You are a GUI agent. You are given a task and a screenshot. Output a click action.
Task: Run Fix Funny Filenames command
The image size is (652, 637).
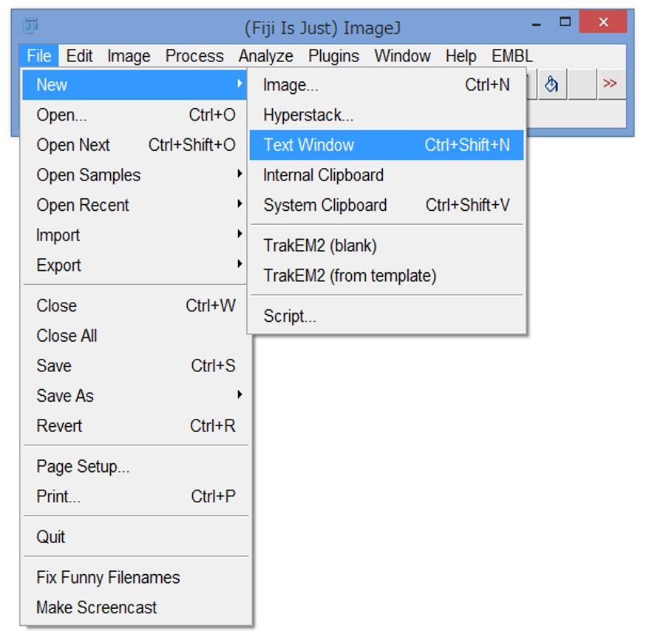point(135,578)
